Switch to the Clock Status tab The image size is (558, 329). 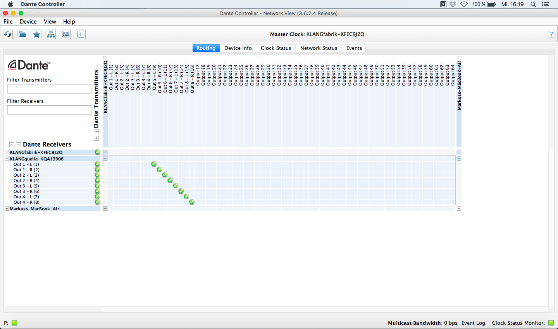(x=276, y=48)
